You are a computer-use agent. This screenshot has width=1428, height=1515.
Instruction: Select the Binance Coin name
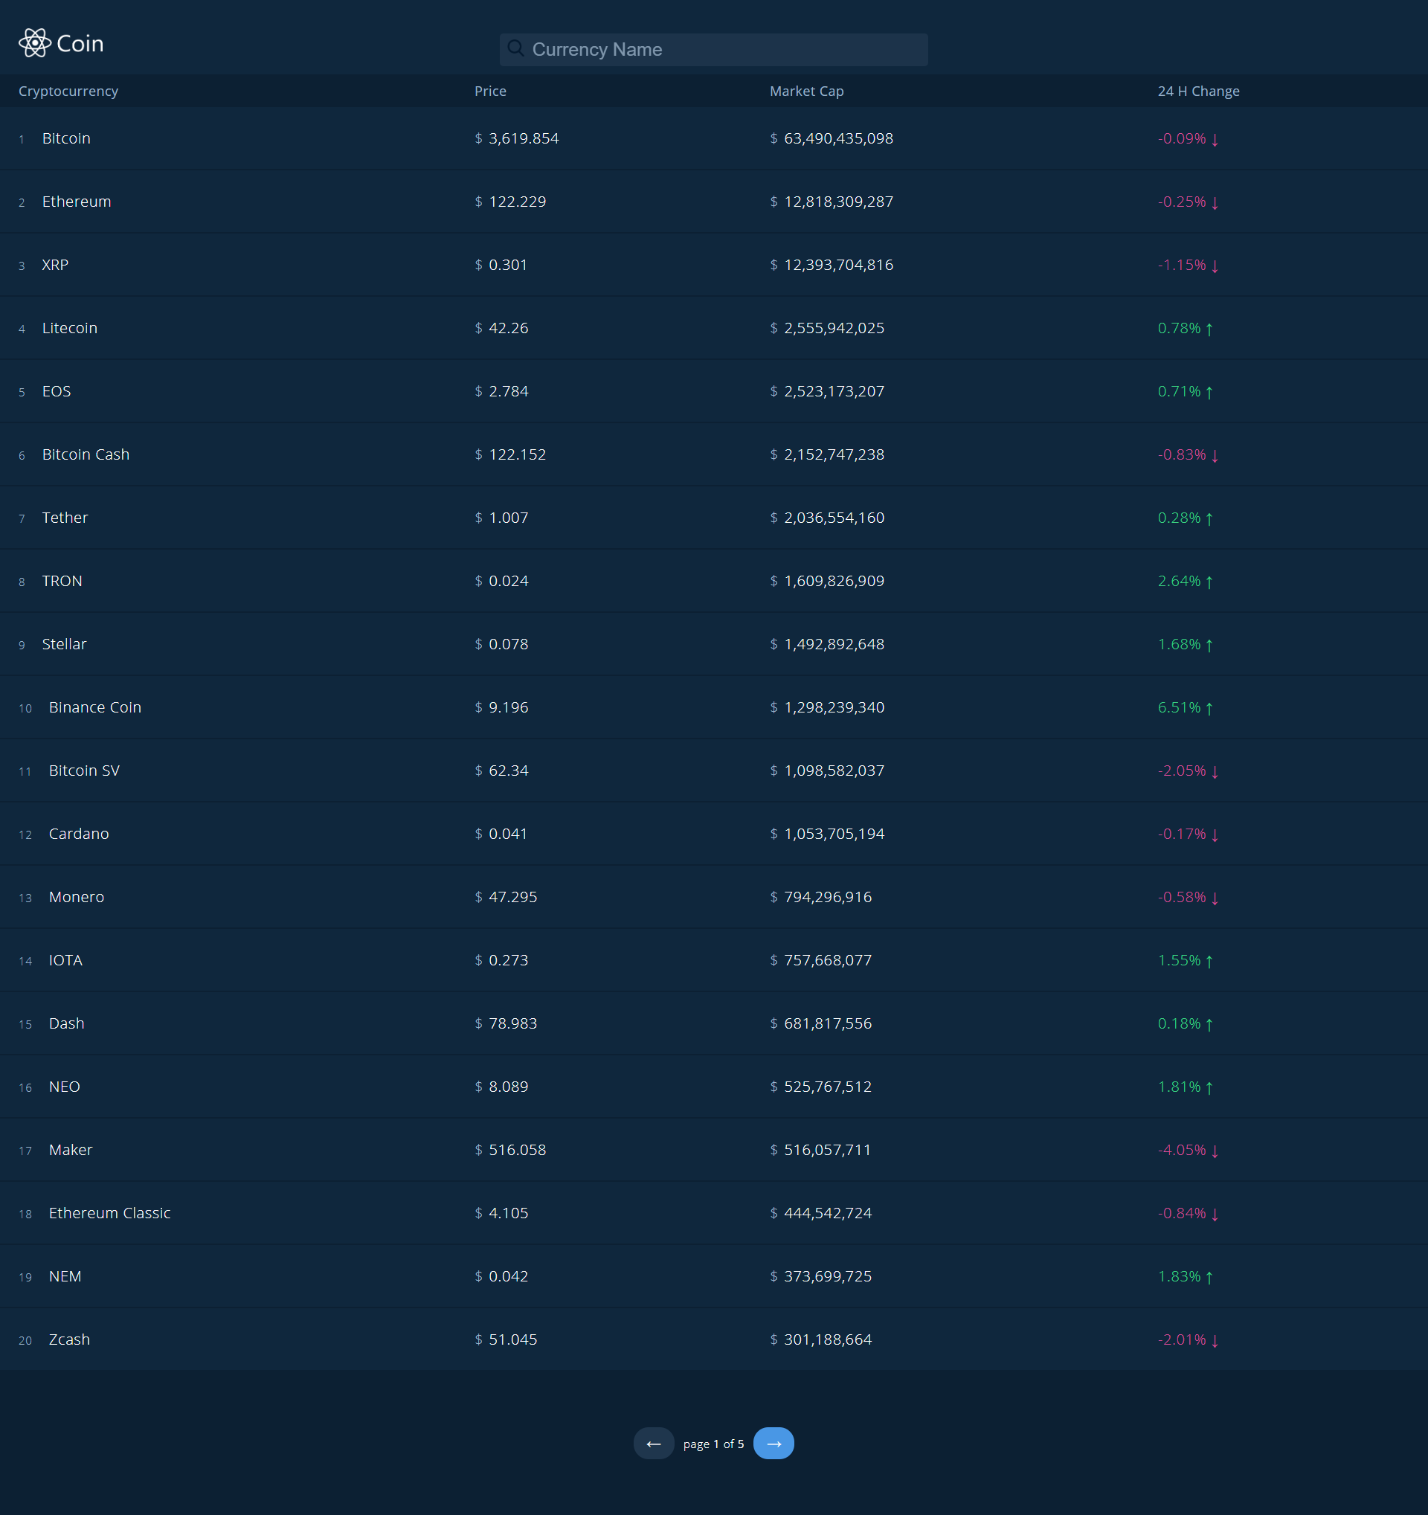(95, 707)
